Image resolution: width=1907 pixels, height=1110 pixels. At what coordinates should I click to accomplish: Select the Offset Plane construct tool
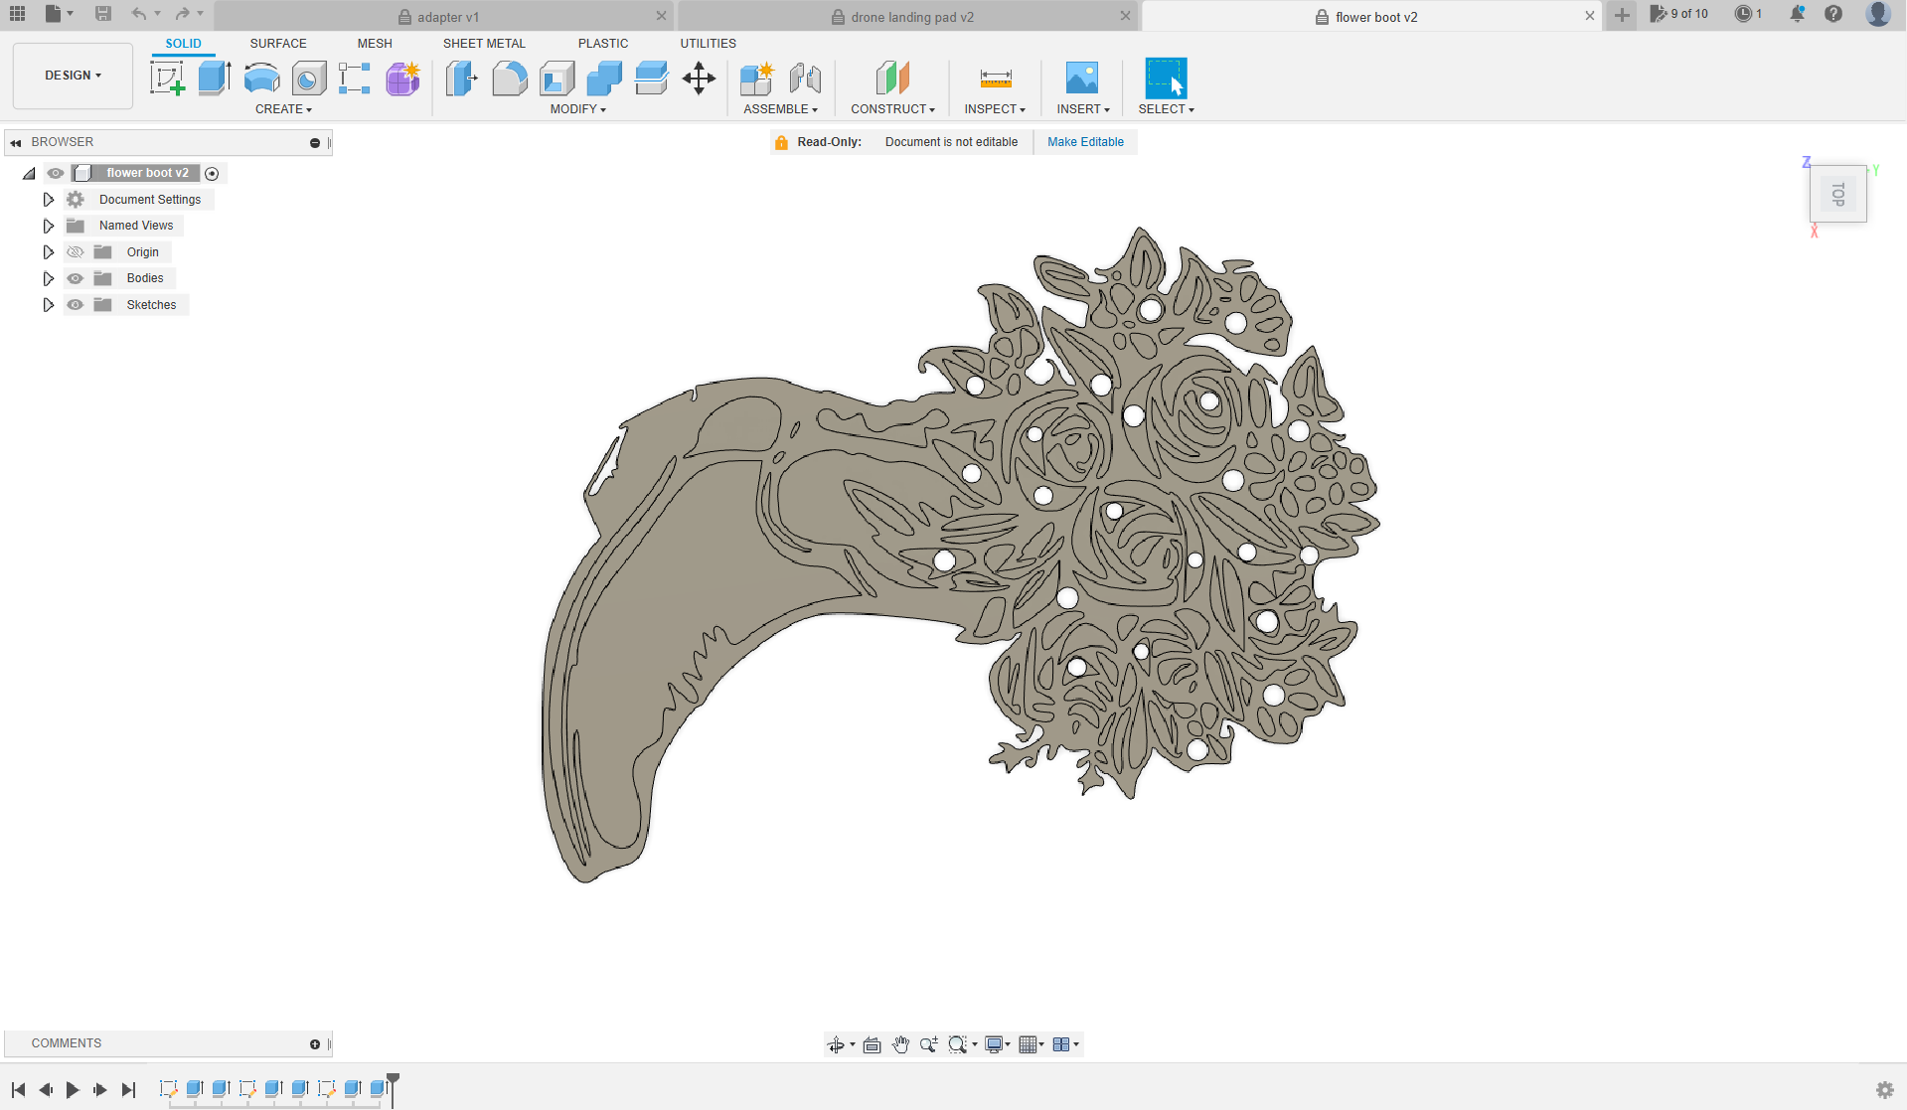892,78
